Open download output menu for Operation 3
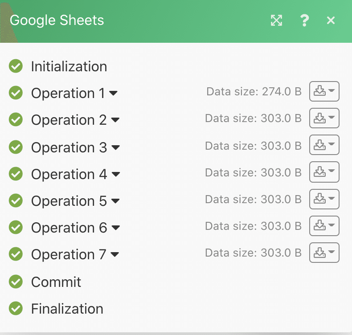352x335 pixels. [x=324, y=145]
